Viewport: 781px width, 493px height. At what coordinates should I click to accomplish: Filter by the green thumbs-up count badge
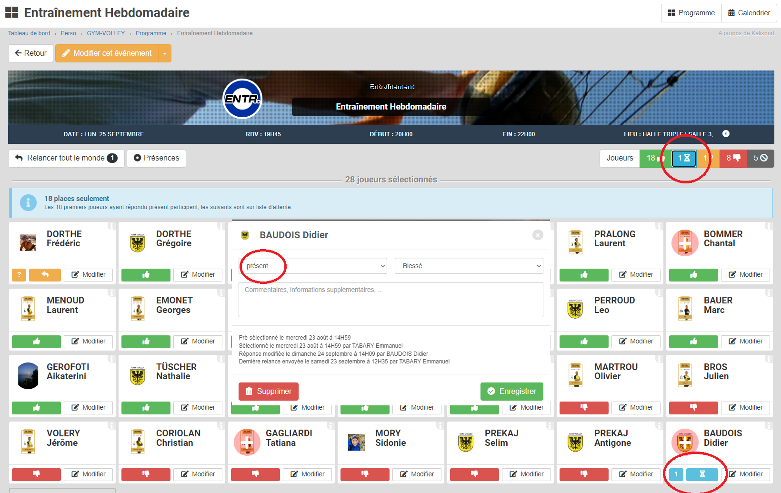655,158
